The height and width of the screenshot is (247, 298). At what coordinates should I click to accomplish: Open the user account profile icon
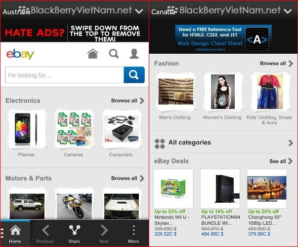(x=134, y=54)
